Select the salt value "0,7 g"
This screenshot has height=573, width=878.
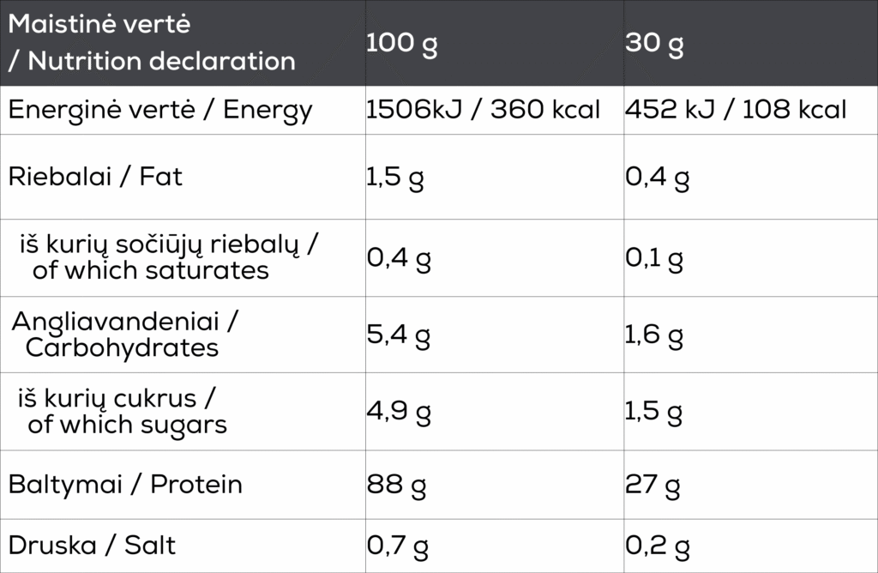coord(397,546)
